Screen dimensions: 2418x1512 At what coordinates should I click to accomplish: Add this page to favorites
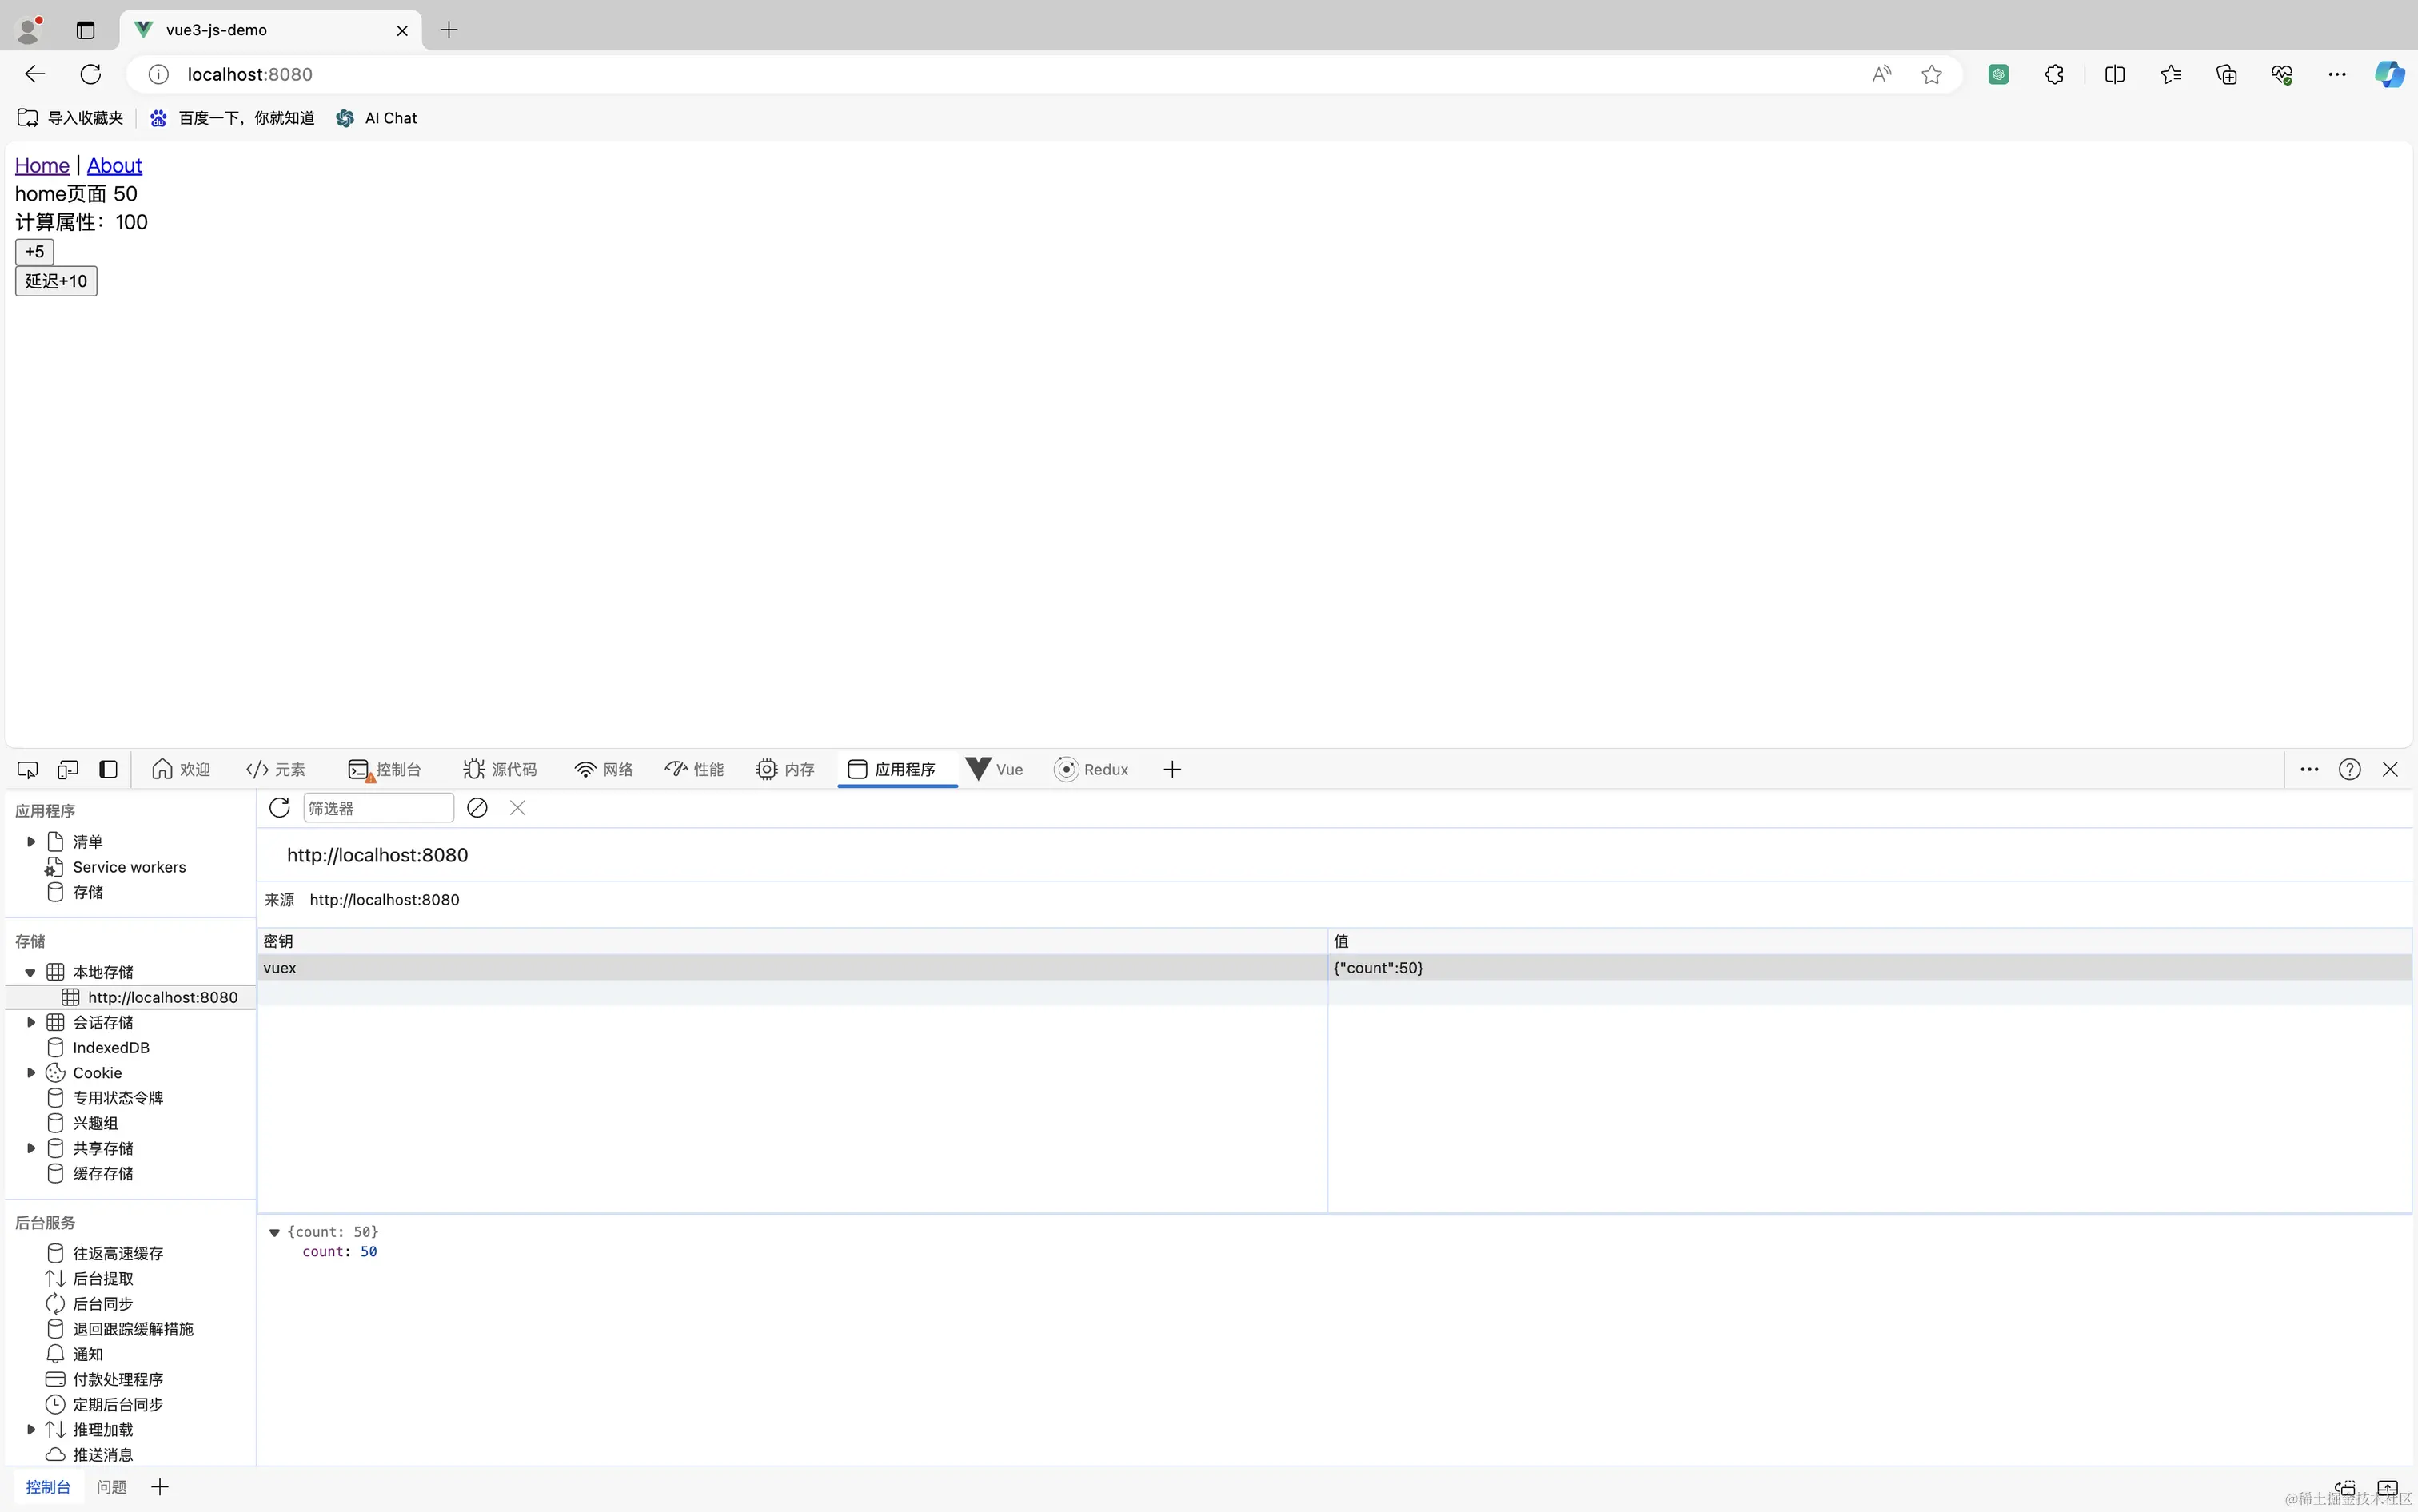pos(1931,74)
